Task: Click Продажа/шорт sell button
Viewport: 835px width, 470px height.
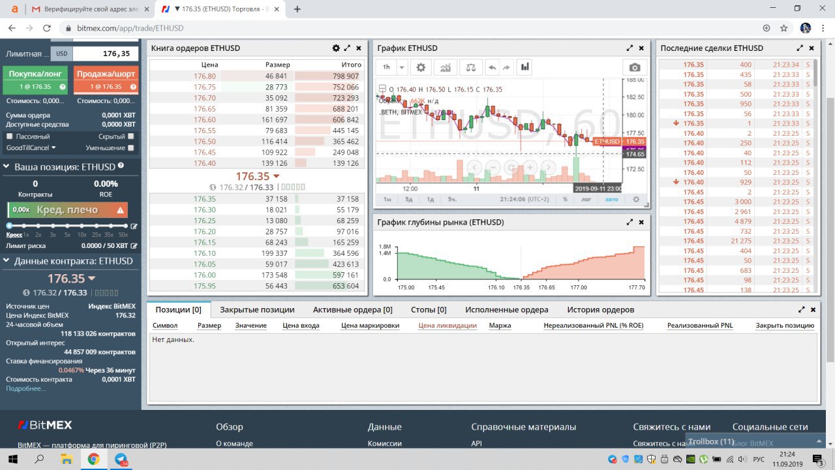Action: (x=106, y=80)
